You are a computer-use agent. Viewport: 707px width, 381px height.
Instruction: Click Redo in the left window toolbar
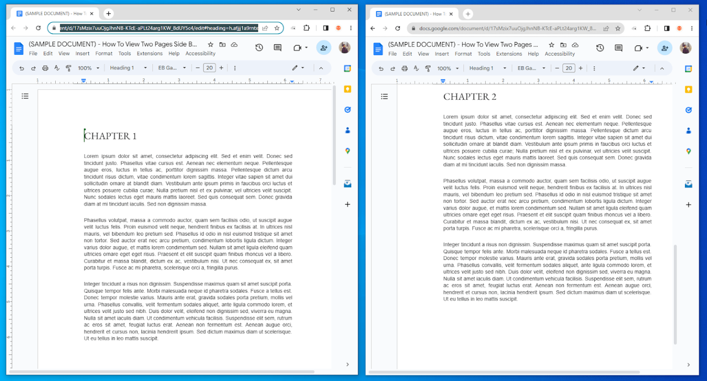click(x=33, y=68)
